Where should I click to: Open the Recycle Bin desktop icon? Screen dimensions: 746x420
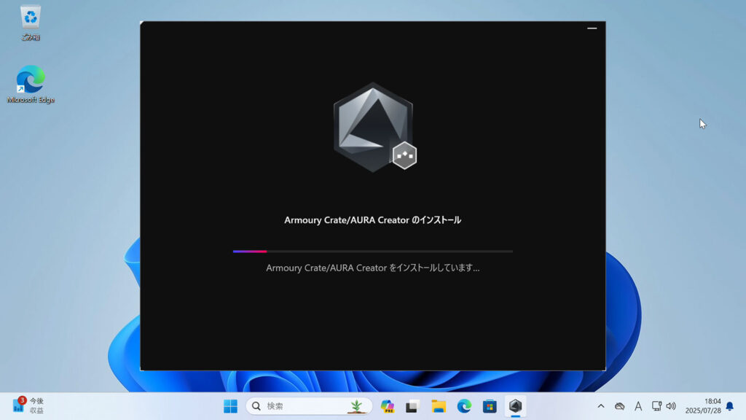31,23
